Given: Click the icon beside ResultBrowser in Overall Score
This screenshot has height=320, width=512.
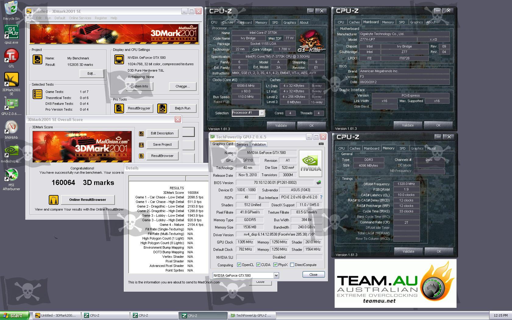Looking at the screenshot, I should (x=141, y=156).
